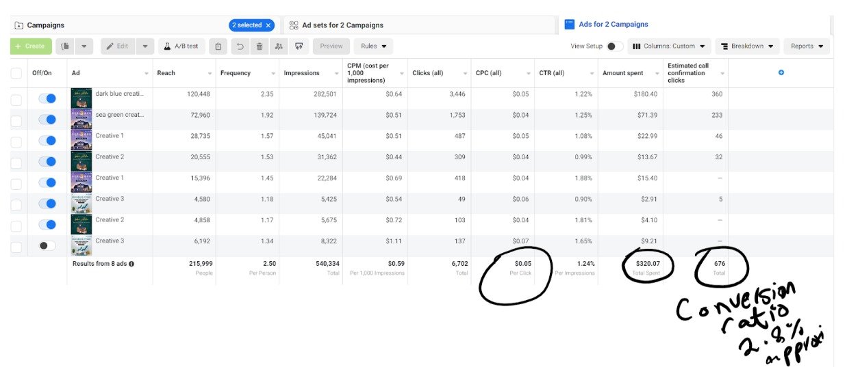Expand the Breakdown dropdown
Viewport: 847px width, 367px height.
point(747,46)
